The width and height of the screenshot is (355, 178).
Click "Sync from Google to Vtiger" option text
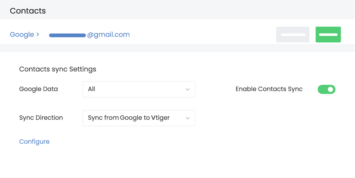(x=129, y=118)
